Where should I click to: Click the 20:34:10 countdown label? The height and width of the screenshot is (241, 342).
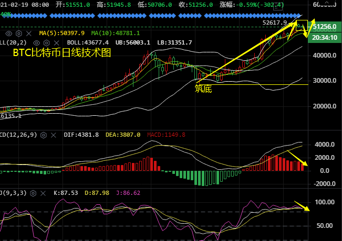(325, 38)
